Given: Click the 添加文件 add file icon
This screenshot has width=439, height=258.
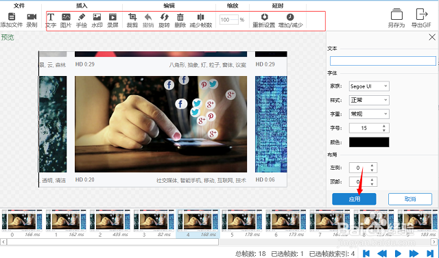Looking at the screenshot, I should [12, 16].
